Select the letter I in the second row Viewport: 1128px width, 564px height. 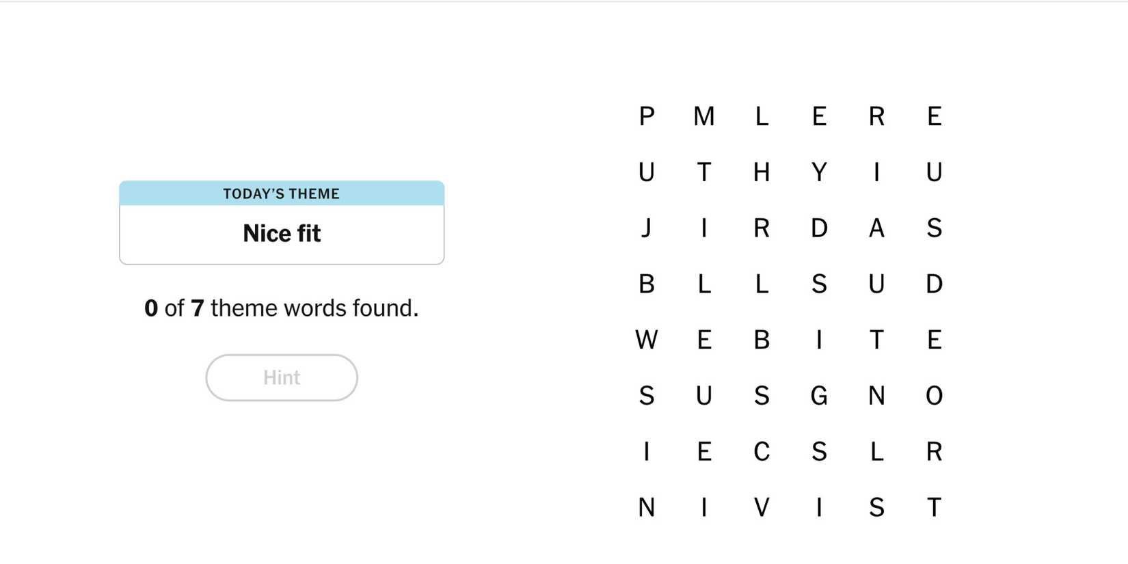[876, 172]
